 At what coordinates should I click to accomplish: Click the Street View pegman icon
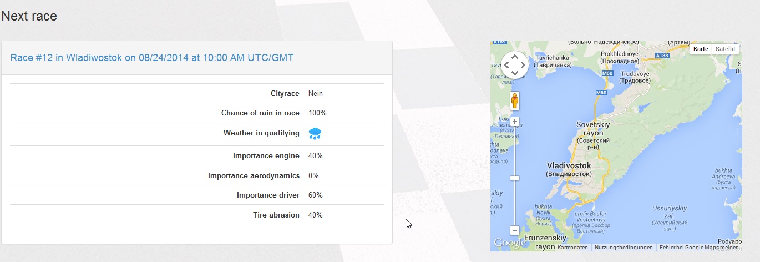tap(515, 101)
